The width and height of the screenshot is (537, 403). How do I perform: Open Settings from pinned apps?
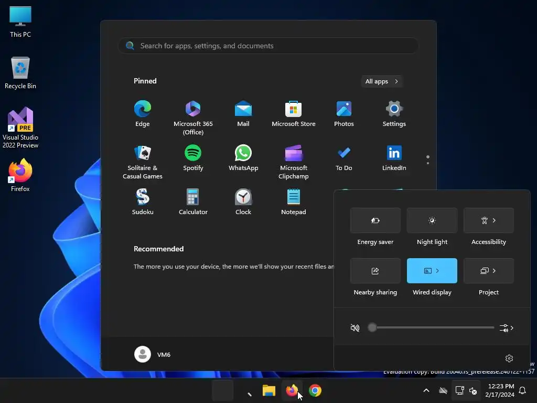click(394, 114)
